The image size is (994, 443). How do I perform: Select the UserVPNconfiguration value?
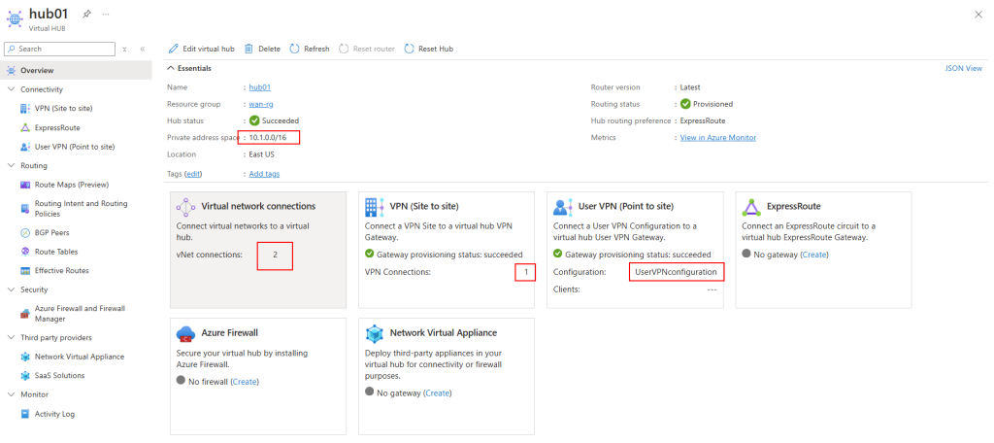pos(676,272)
